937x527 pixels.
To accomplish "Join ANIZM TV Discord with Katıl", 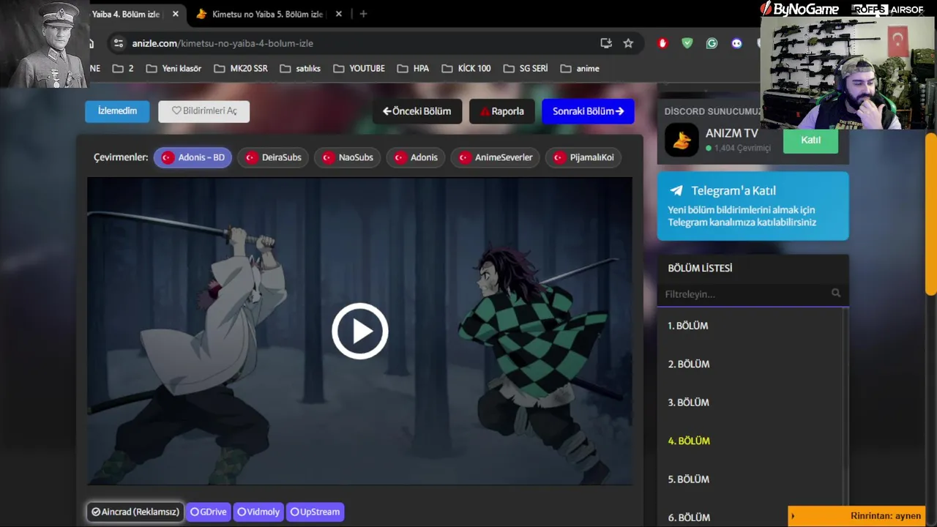I will [810, 140].
